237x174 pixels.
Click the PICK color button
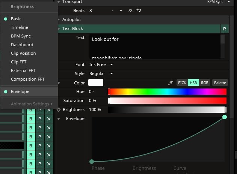(x=182, y=82)
